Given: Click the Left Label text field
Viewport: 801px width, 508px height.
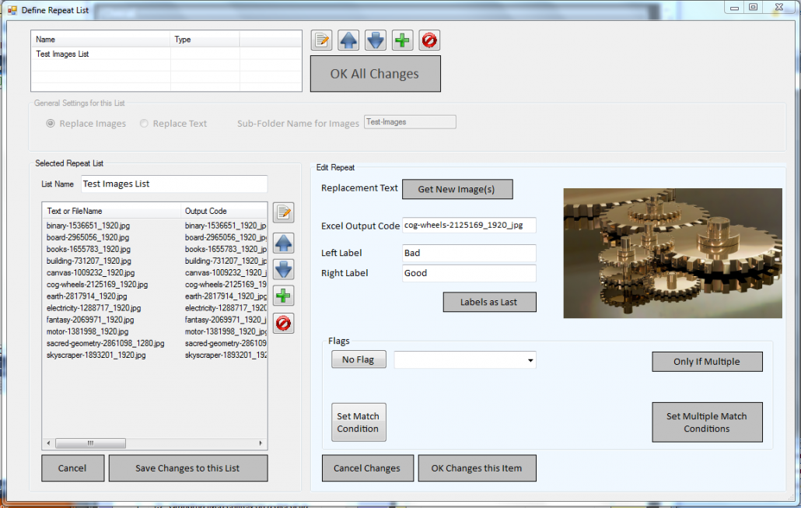Looking at the screenshot, I should tap(469, 253).
